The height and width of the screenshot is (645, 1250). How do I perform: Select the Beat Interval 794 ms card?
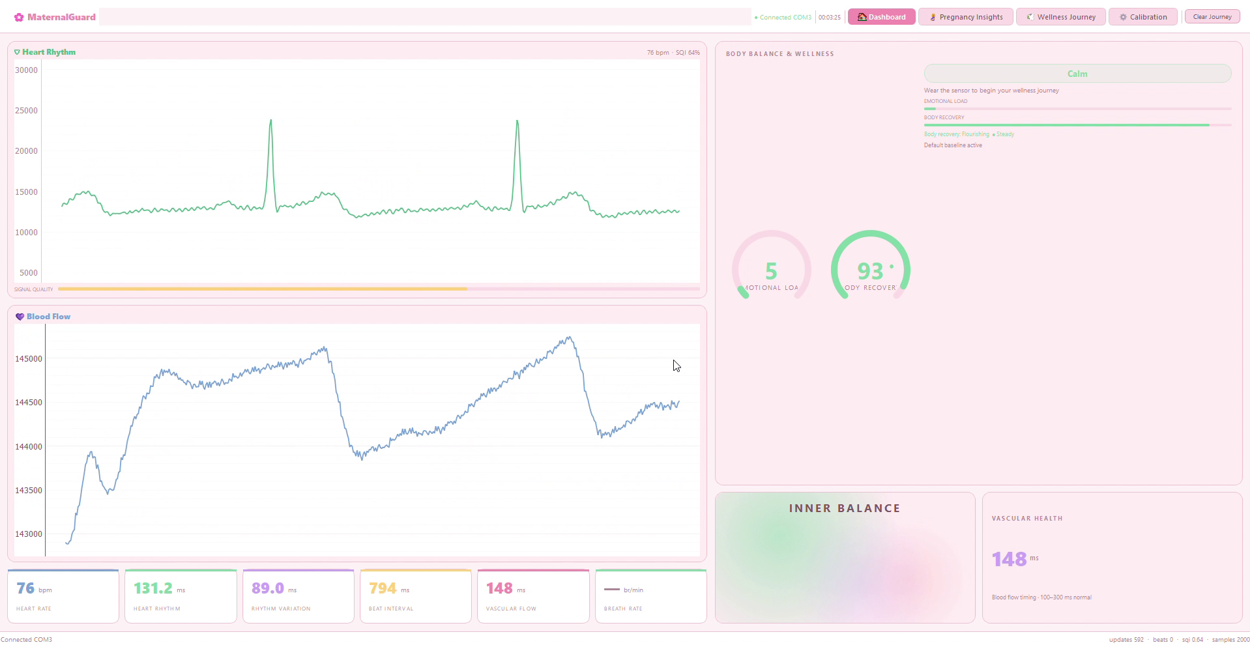point(416,596)
